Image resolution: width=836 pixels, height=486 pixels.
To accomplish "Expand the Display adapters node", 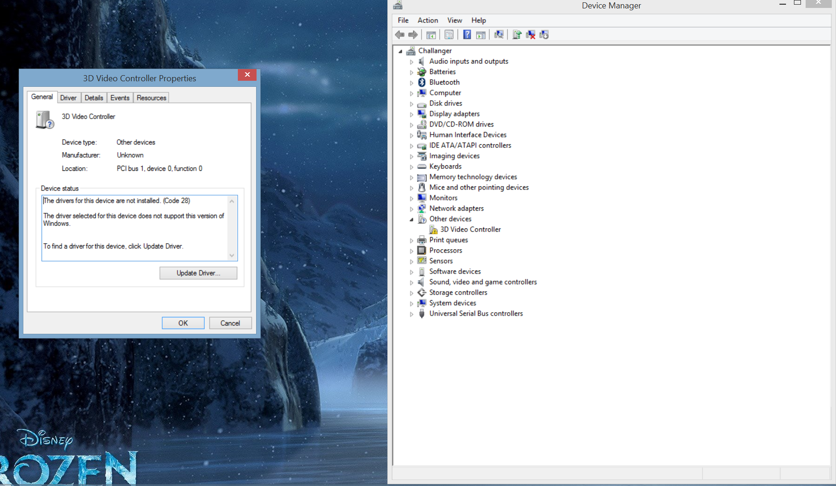I will (411, 114).
